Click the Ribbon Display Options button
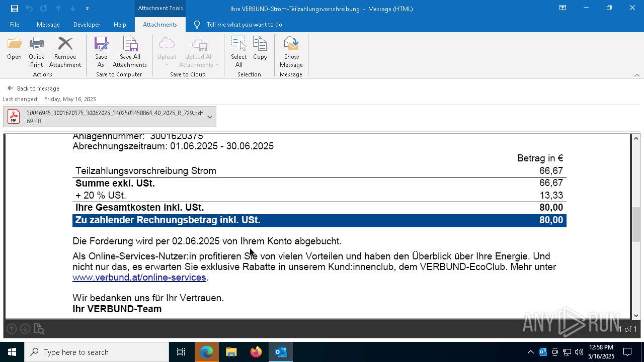644x362 pixels. (x=562, y=8)
